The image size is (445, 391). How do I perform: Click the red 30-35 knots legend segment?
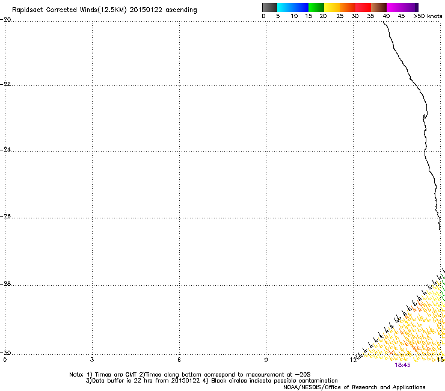tap(363, 7)
